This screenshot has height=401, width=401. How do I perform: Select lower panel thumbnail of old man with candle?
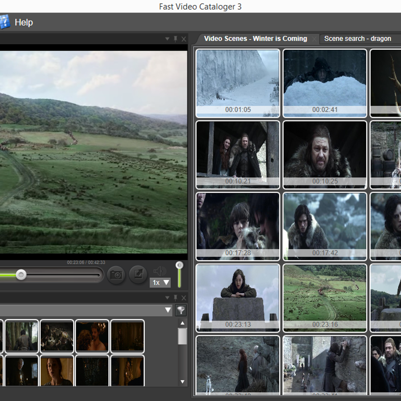click(22, 370)
